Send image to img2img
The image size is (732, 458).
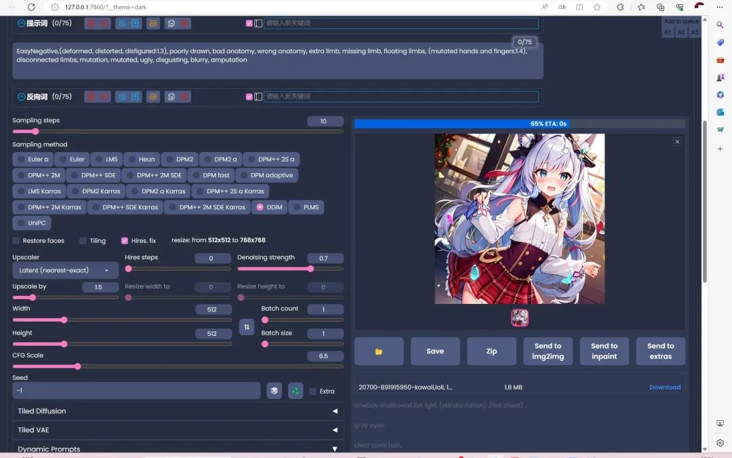[548, 351]
